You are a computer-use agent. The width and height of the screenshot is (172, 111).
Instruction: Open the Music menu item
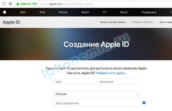[124, 12]
